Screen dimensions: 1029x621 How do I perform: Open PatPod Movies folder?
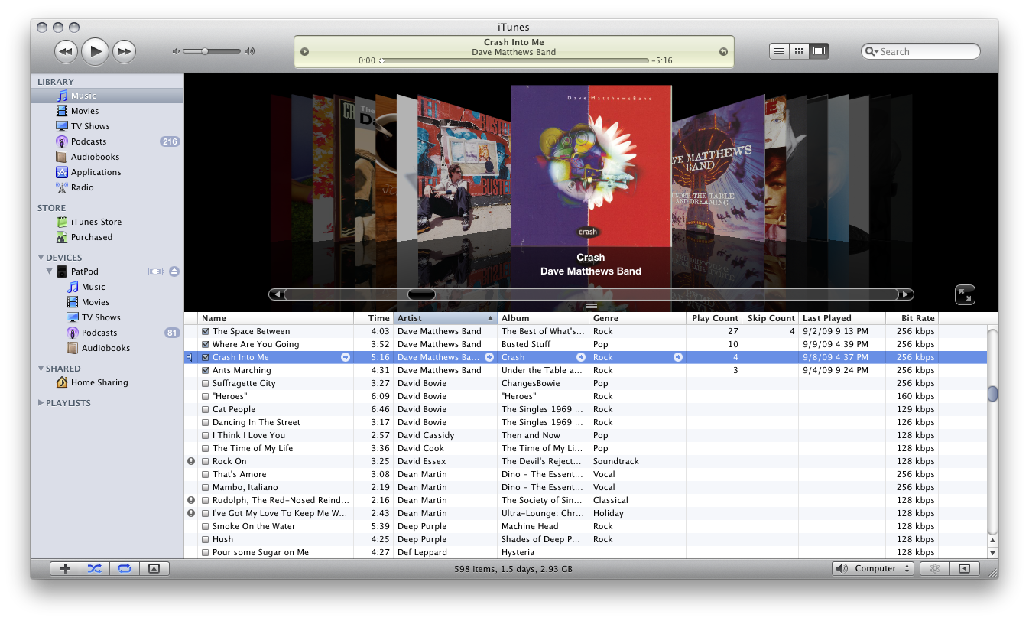click(x=107, y=302)
